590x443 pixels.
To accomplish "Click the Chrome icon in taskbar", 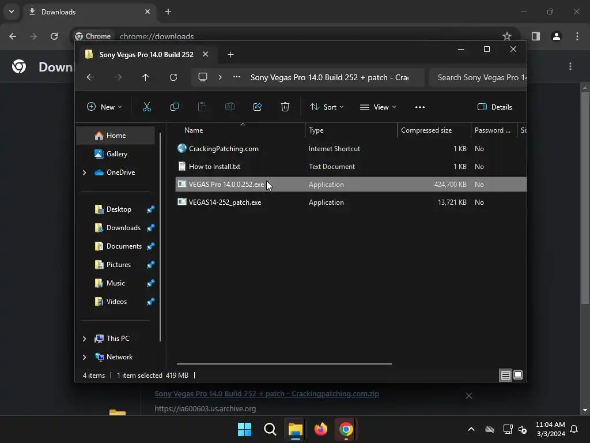I will click(346, 429).
